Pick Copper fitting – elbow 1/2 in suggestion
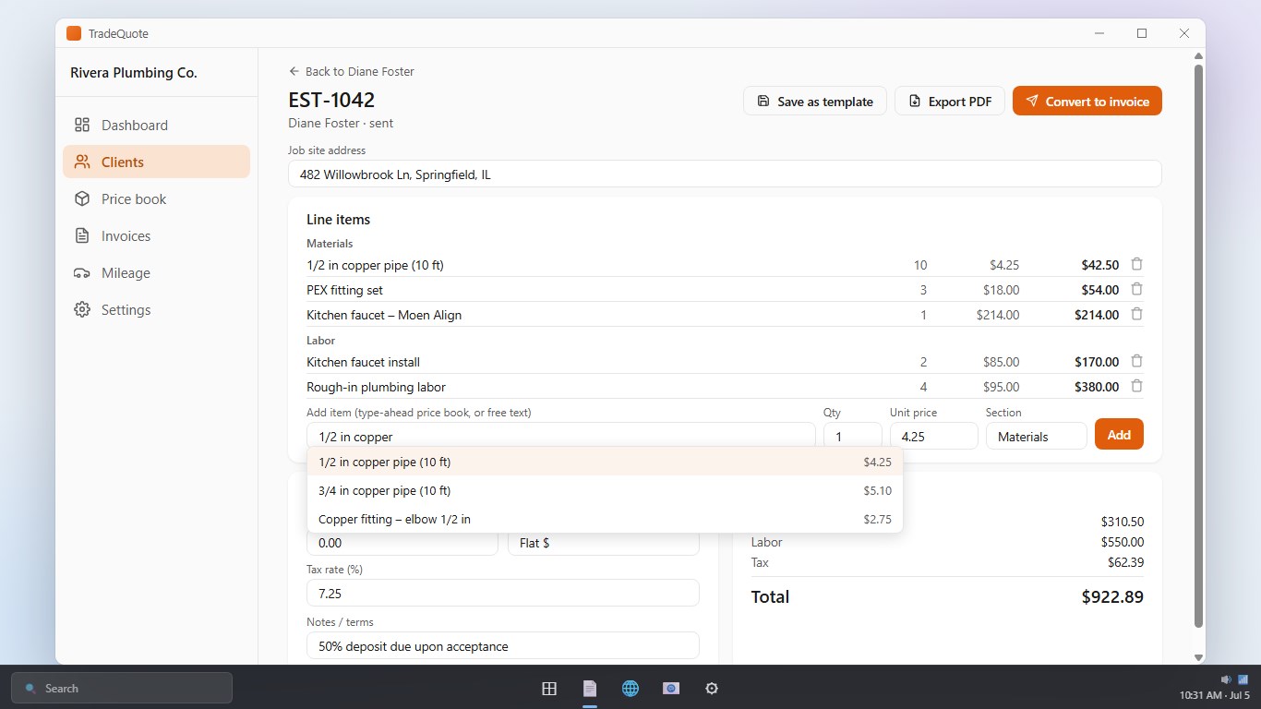 tap(605, 519)
